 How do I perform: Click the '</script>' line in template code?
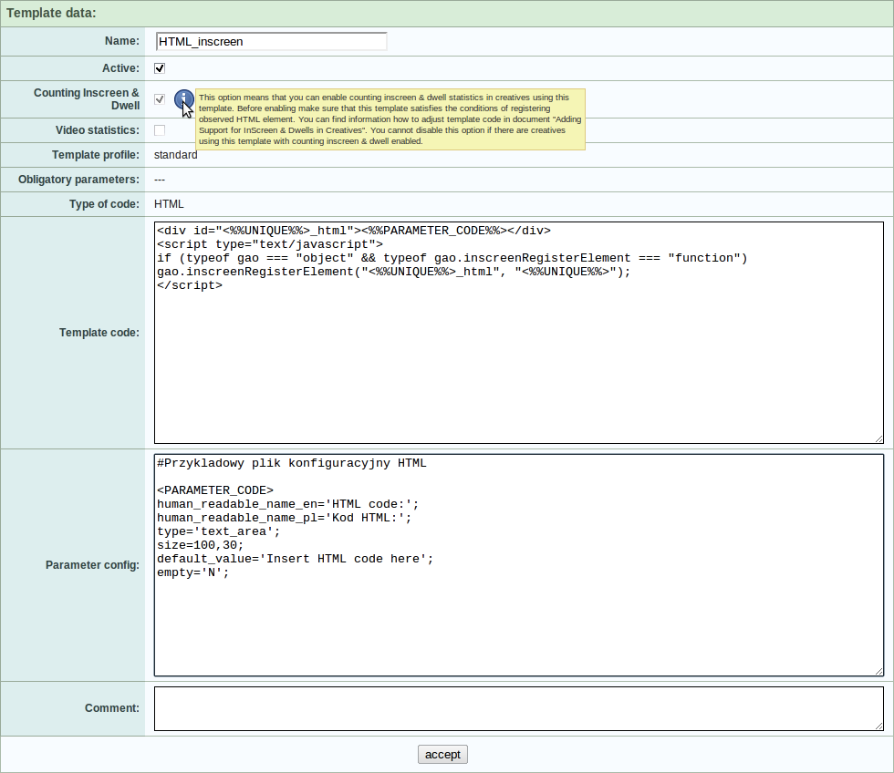tap(190, 285)
